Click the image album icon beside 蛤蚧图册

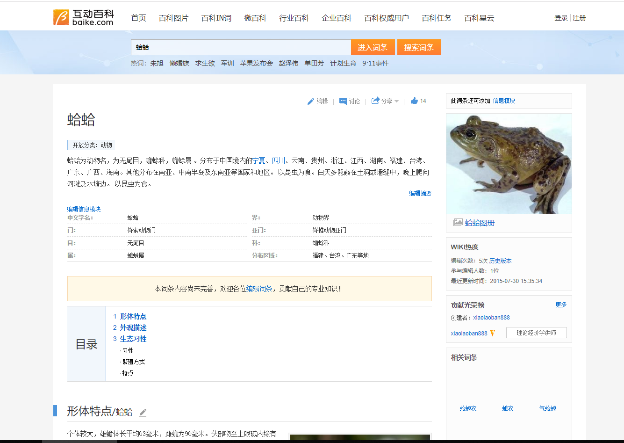[458, 223]
